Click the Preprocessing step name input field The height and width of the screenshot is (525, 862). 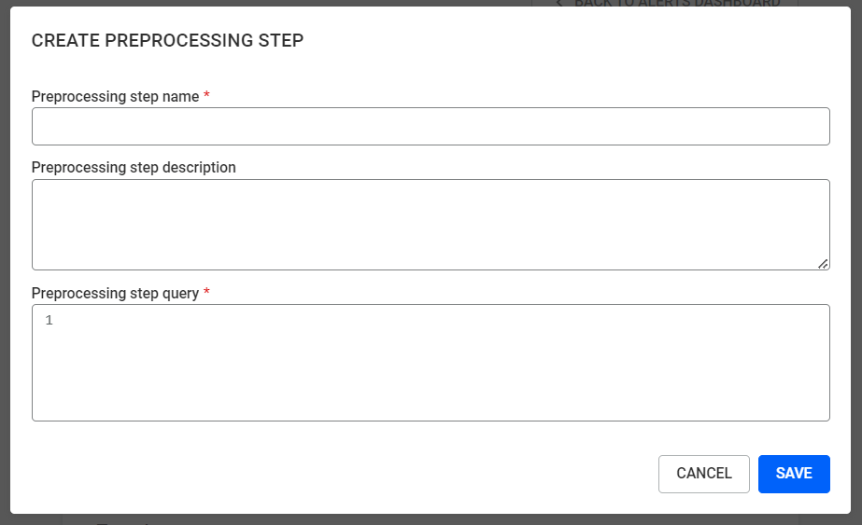click(431, 127)
